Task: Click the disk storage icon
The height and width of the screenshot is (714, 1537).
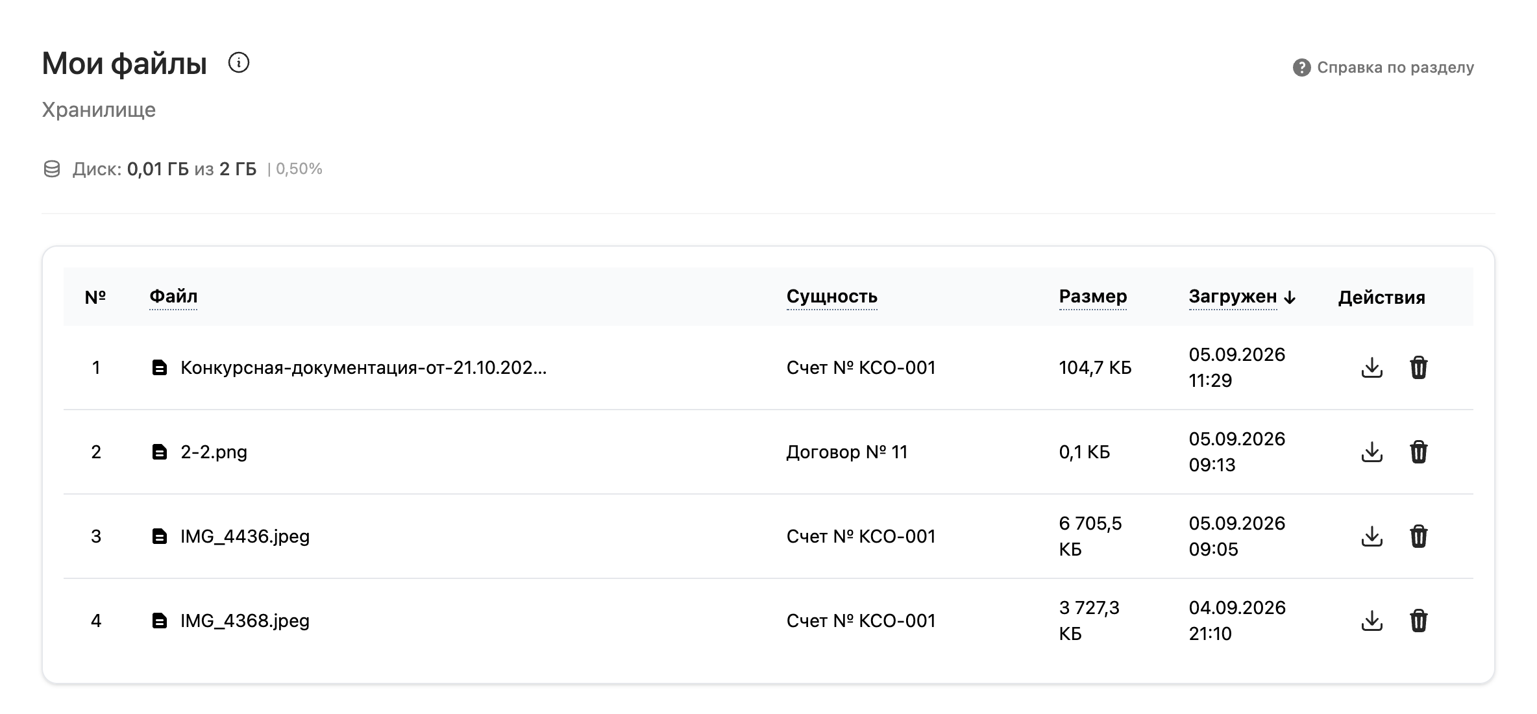Action: coord(52,169)
